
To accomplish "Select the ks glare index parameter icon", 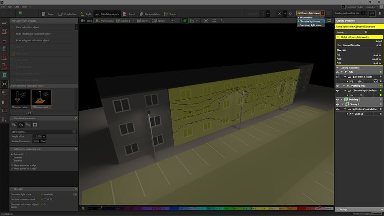I will [21, 125].
